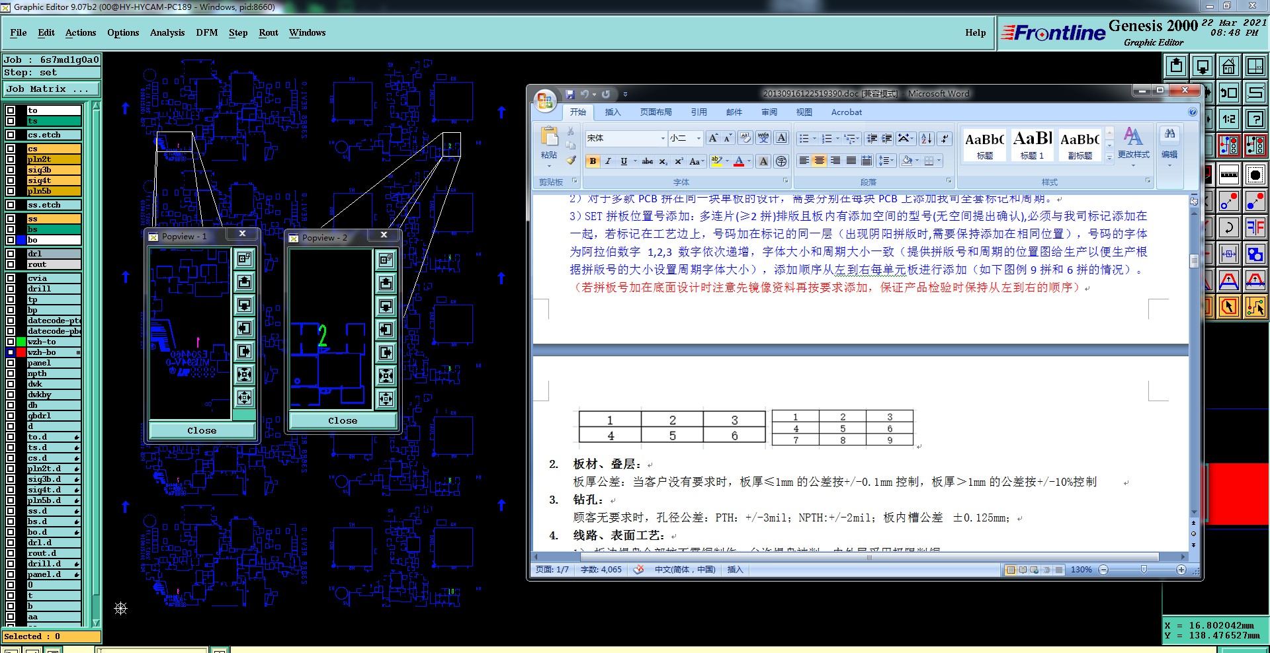Toggle visibility checkbox for layer wzh-to

[x=11, y=342]
